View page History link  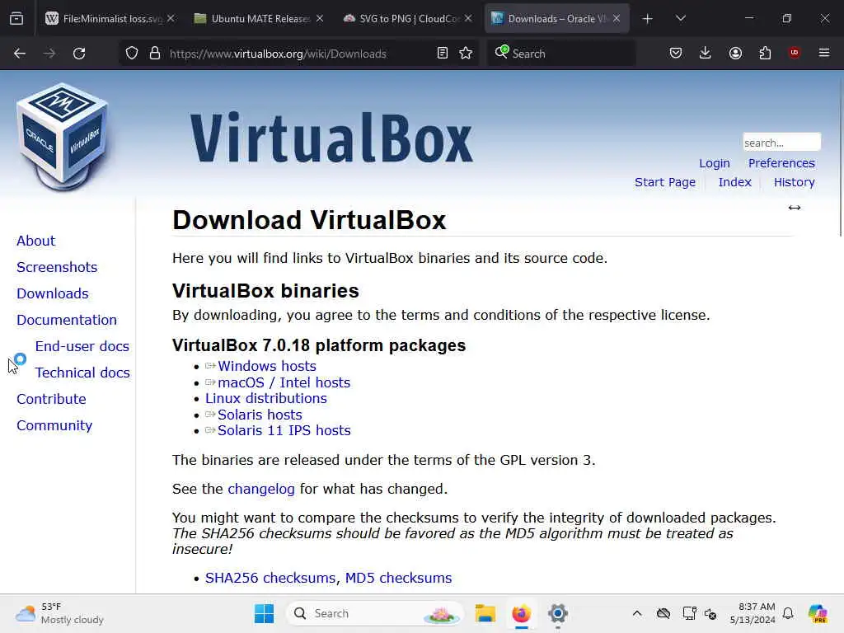pos(794,182)
